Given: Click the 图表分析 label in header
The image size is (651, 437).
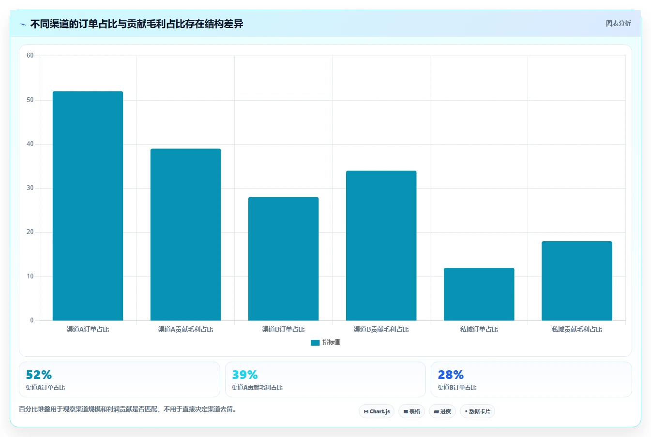Looking at the screenshot, I should pos(618,23).
